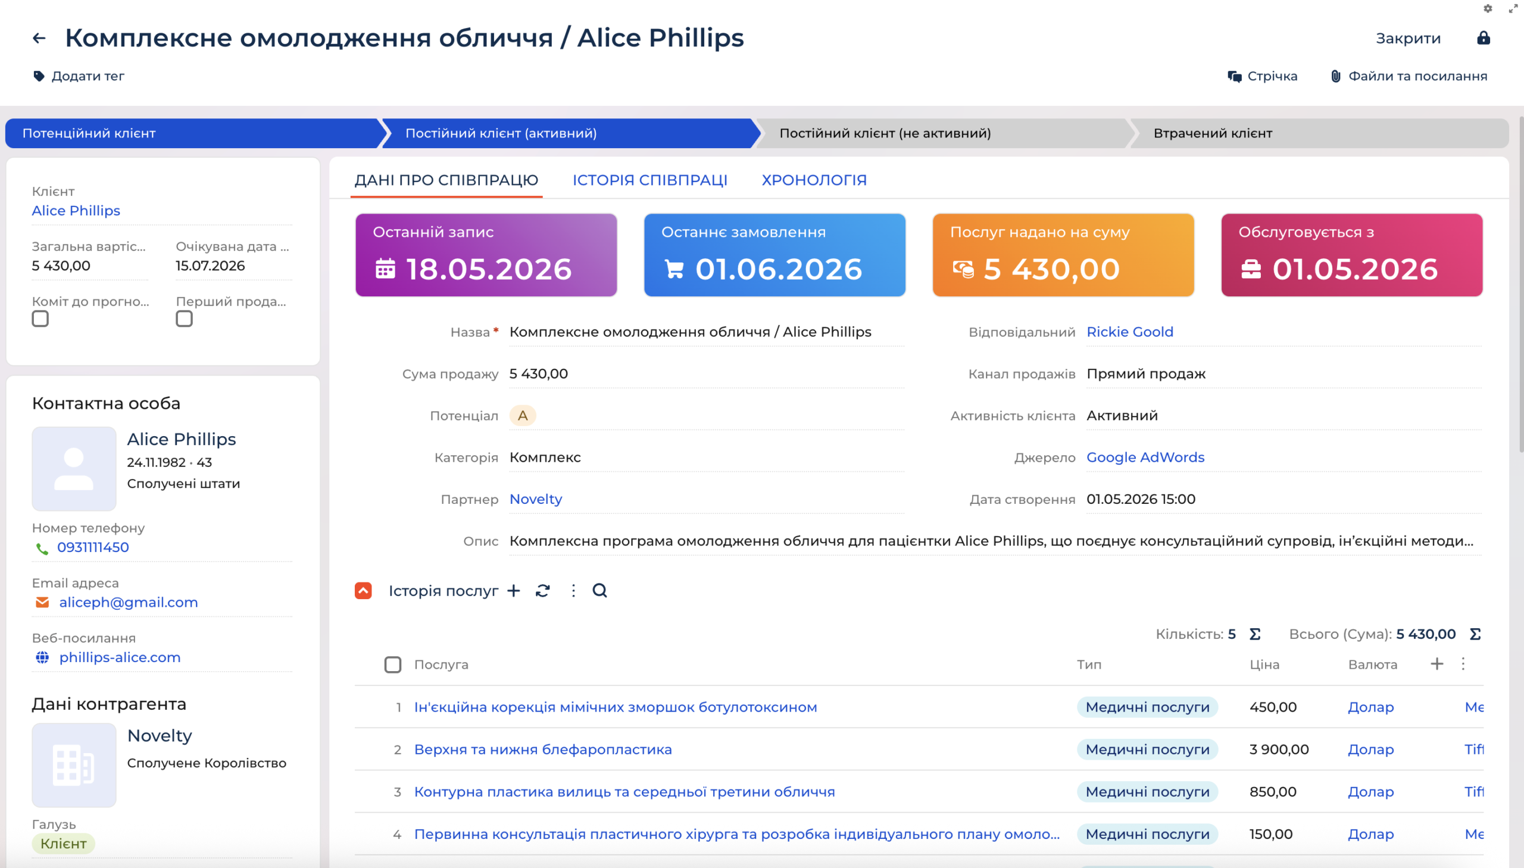Click Дата створення field 01.05.2026 15:00
Image resolution: width=1524 pixels, height=868 pixels.
1284,499
